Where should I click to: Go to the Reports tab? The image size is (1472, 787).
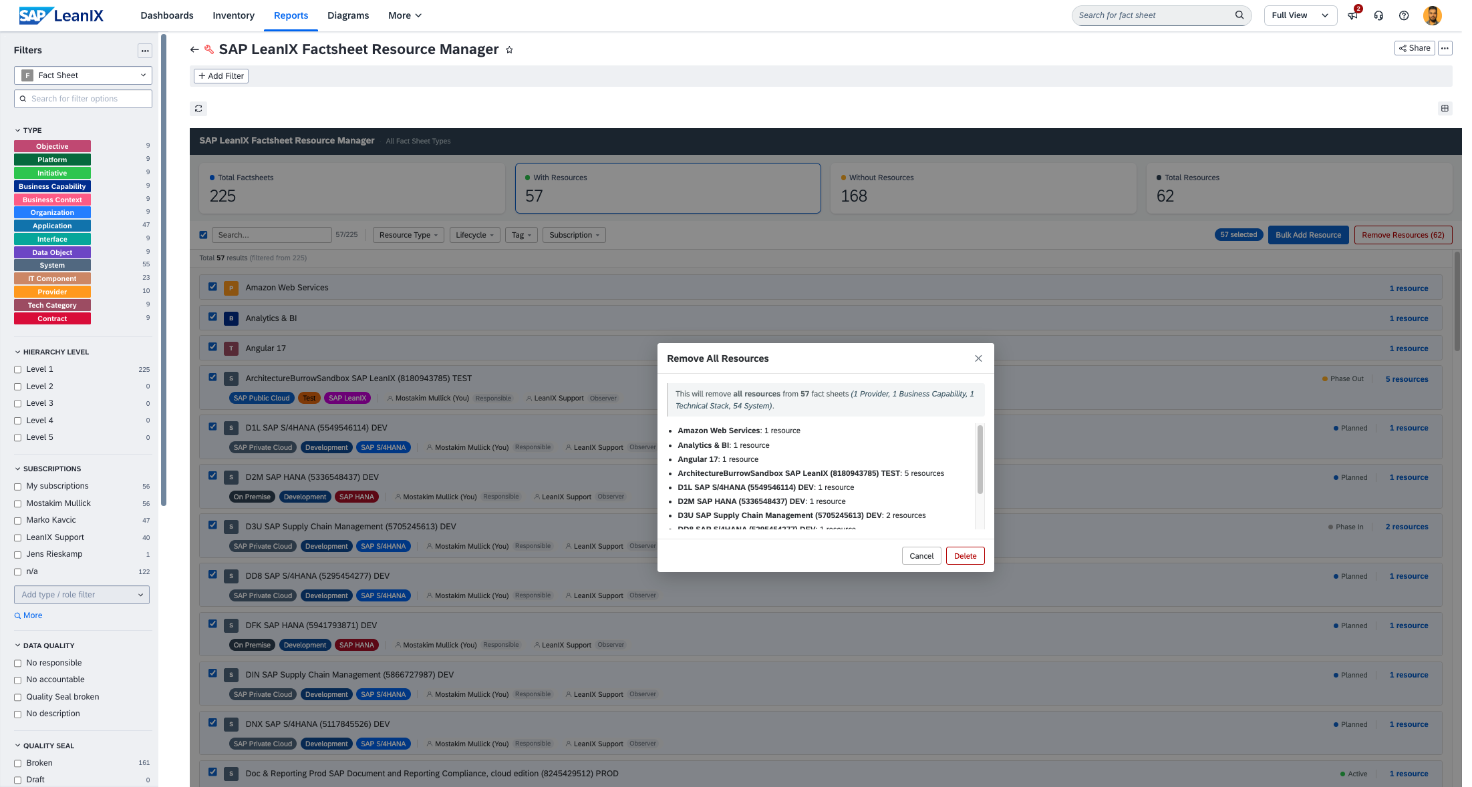[293, 16]
